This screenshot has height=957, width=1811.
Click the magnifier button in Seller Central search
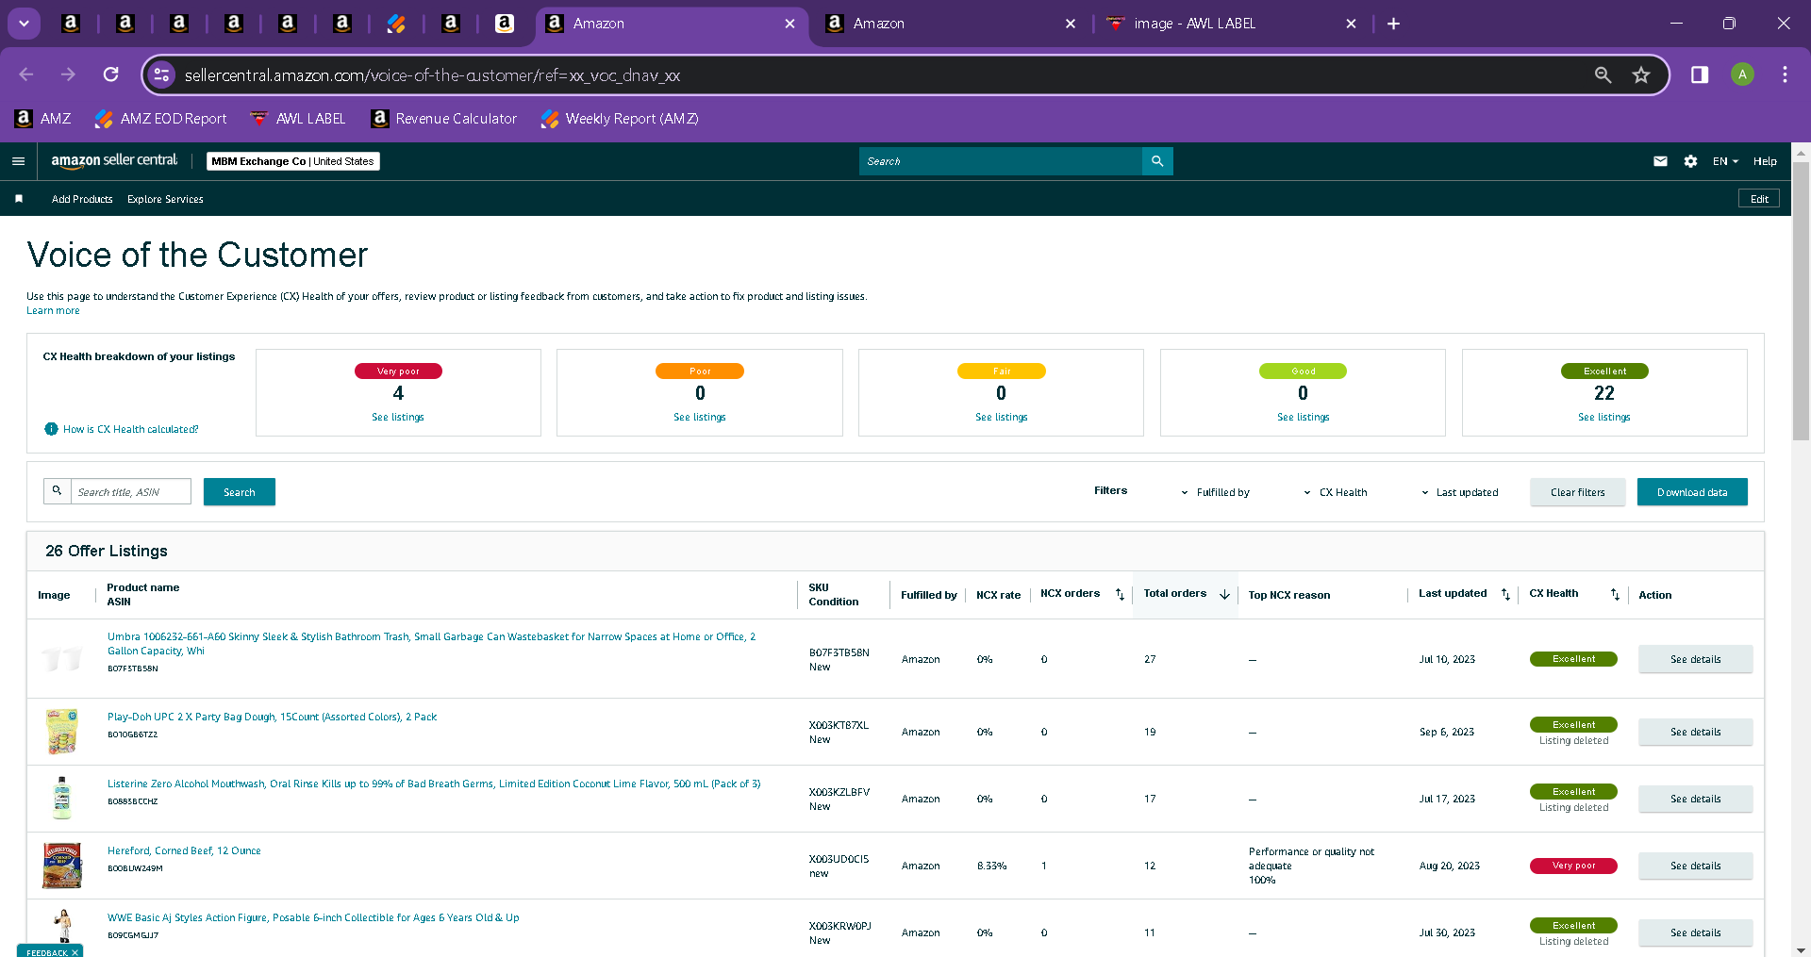coord(1157,161)
